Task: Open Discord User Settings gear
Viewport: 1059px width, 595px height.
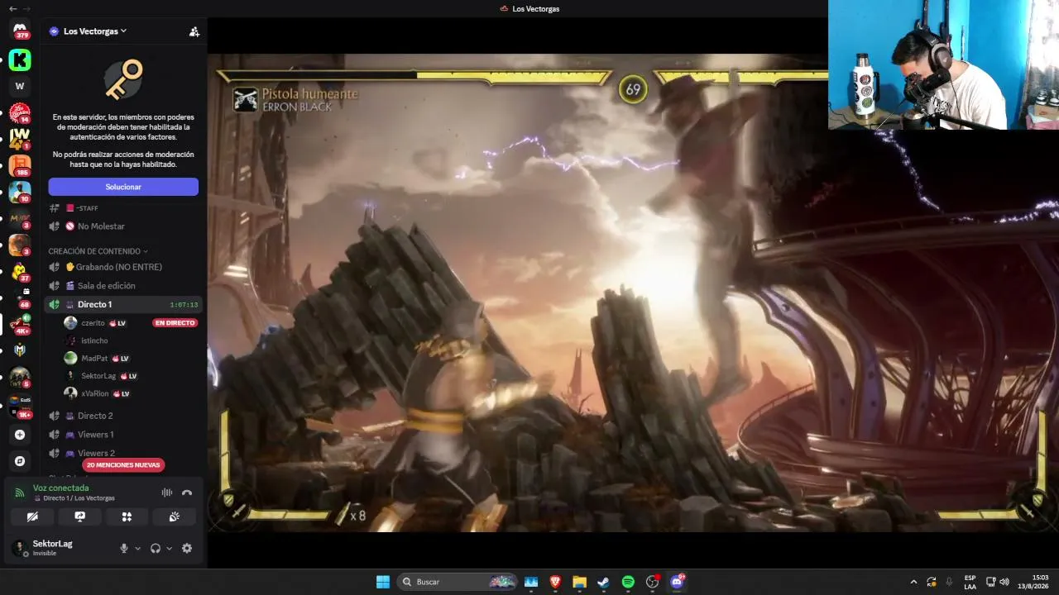Action: pos(187,548)
